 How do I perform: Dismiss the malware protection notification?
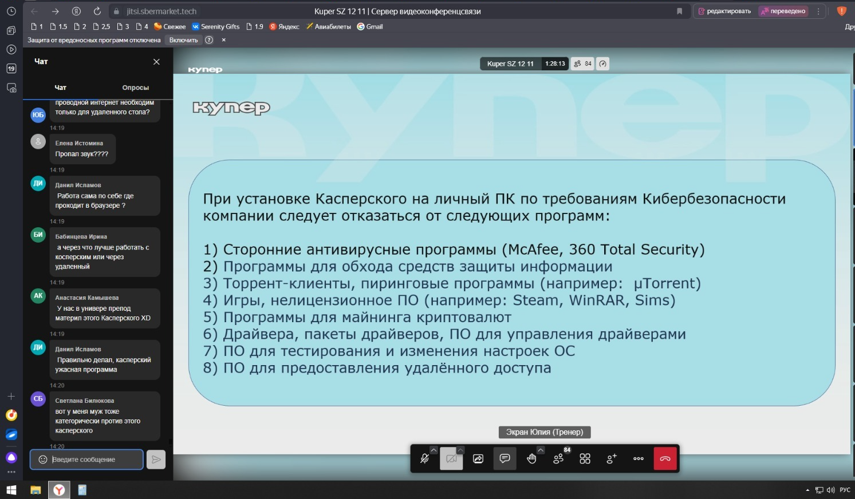pyautogui.click(x=223, y=40)
